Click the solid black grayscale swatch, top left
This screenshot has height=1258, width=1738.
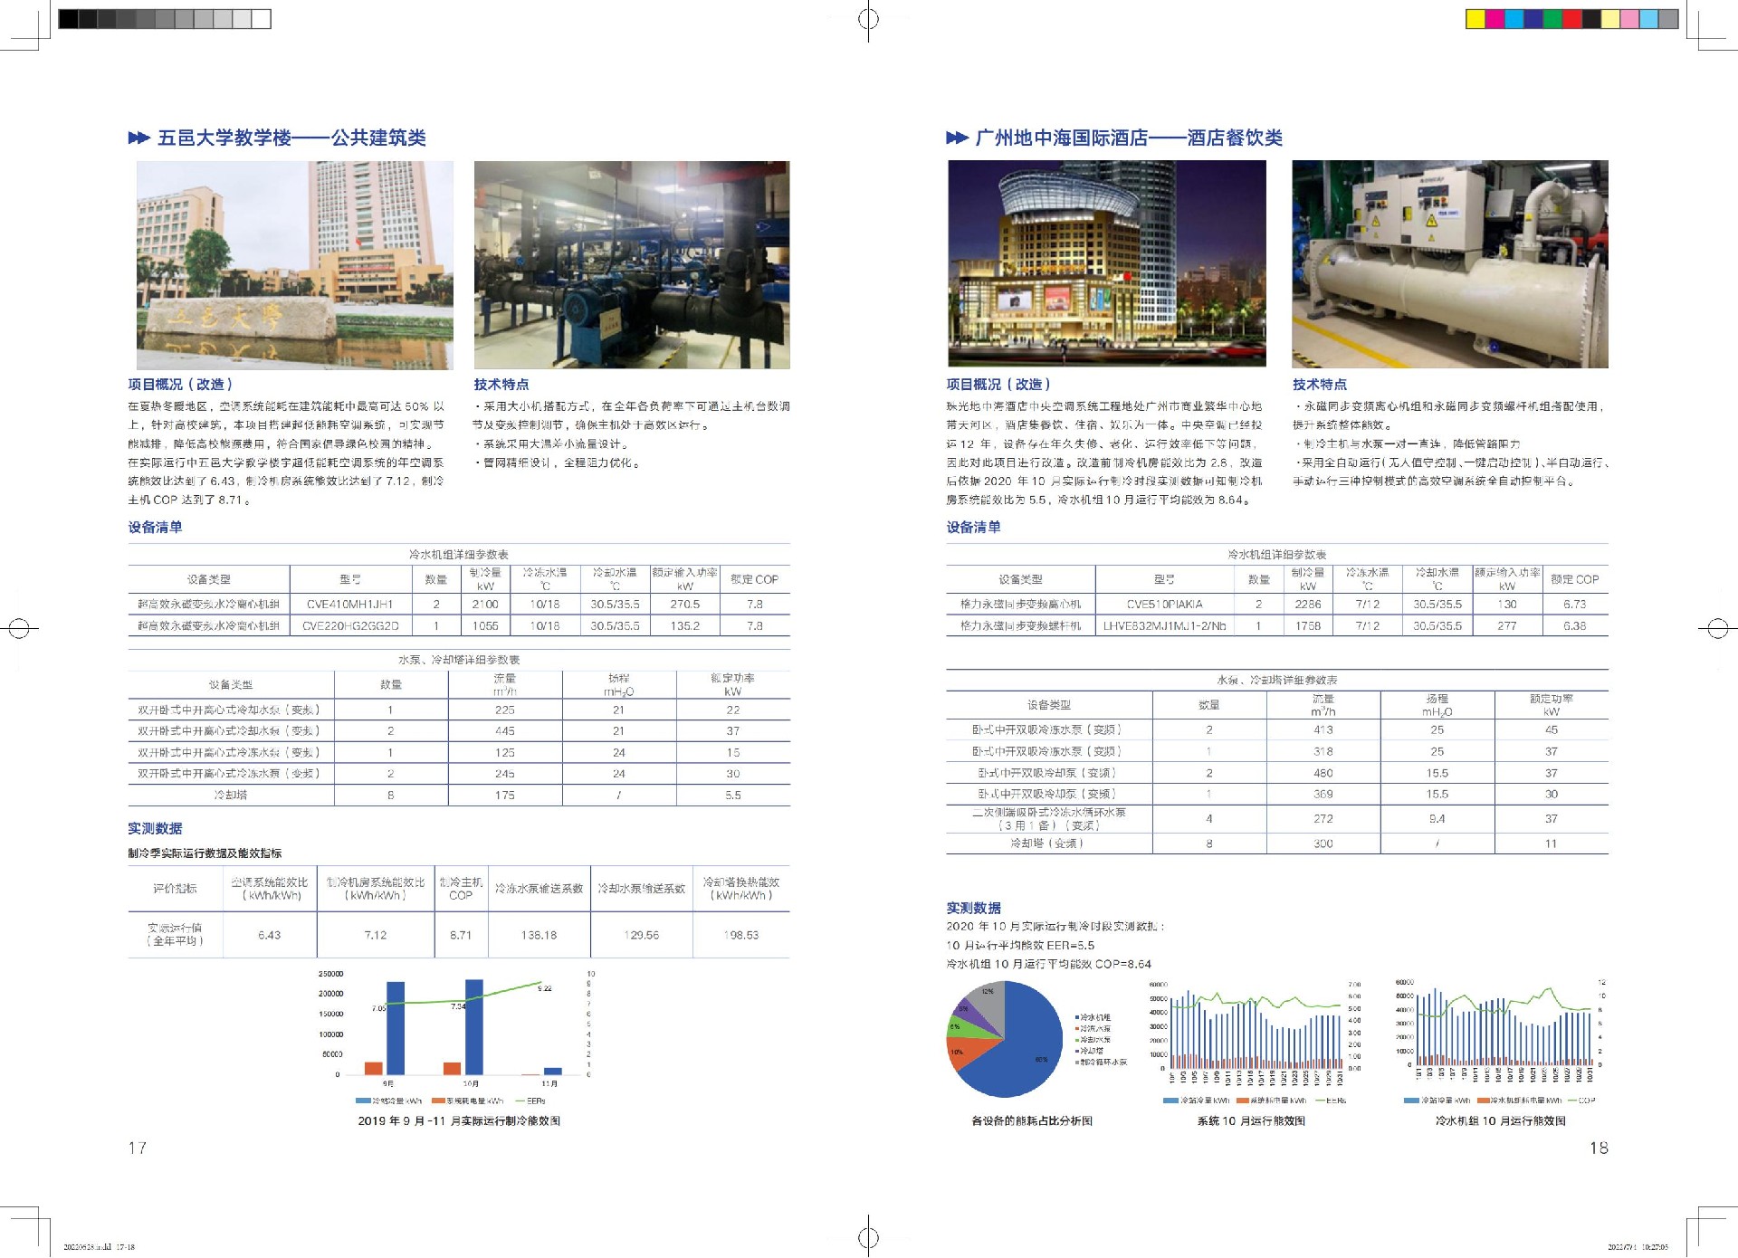tap(68, 19)
